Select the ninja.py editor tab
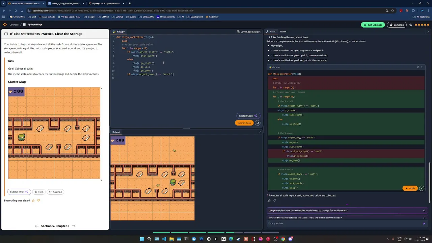Image resolution: width=432 pixels, height=243 pixels. [x=119, y=32]
